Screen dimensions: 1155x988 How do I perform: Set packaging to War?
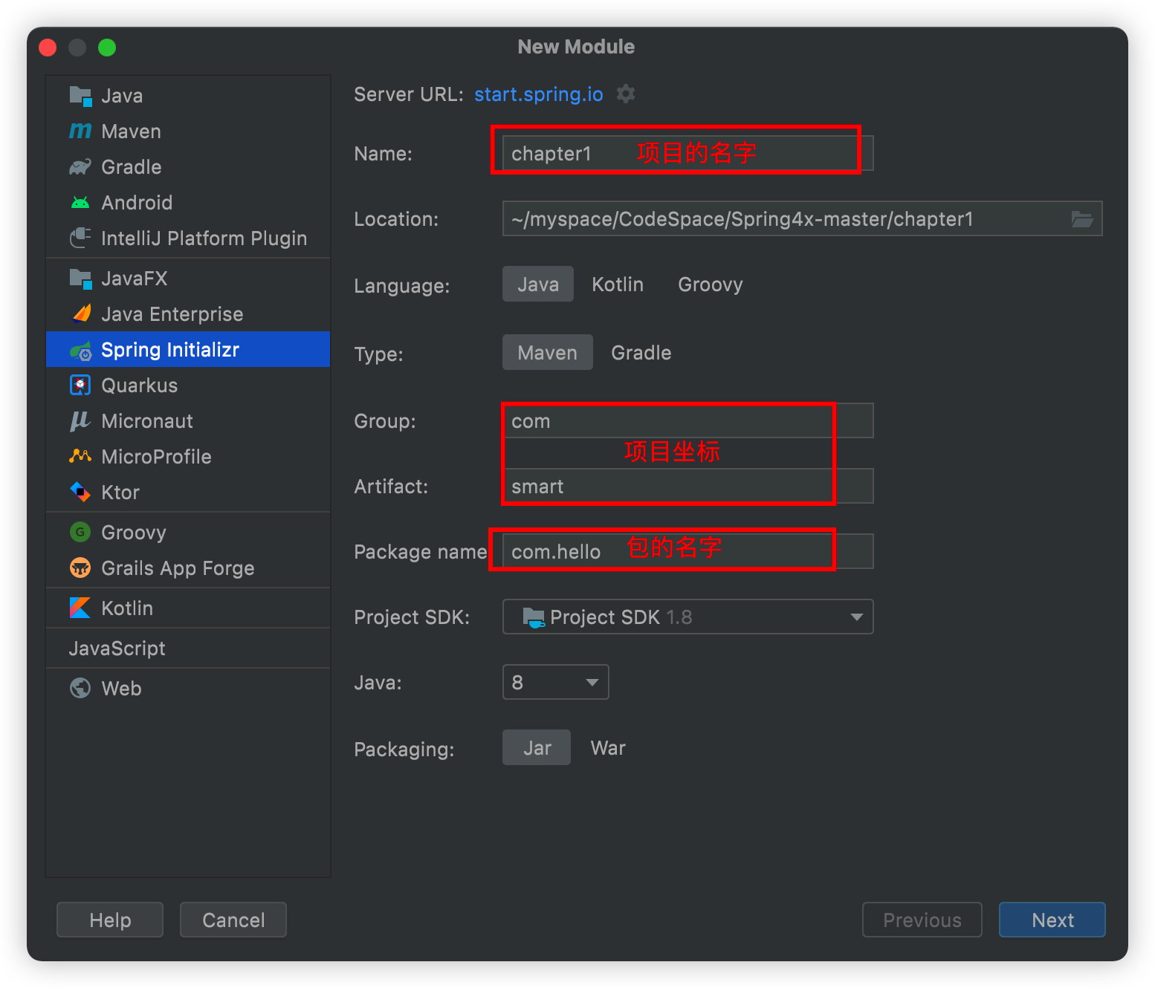[x=608, y=748]
